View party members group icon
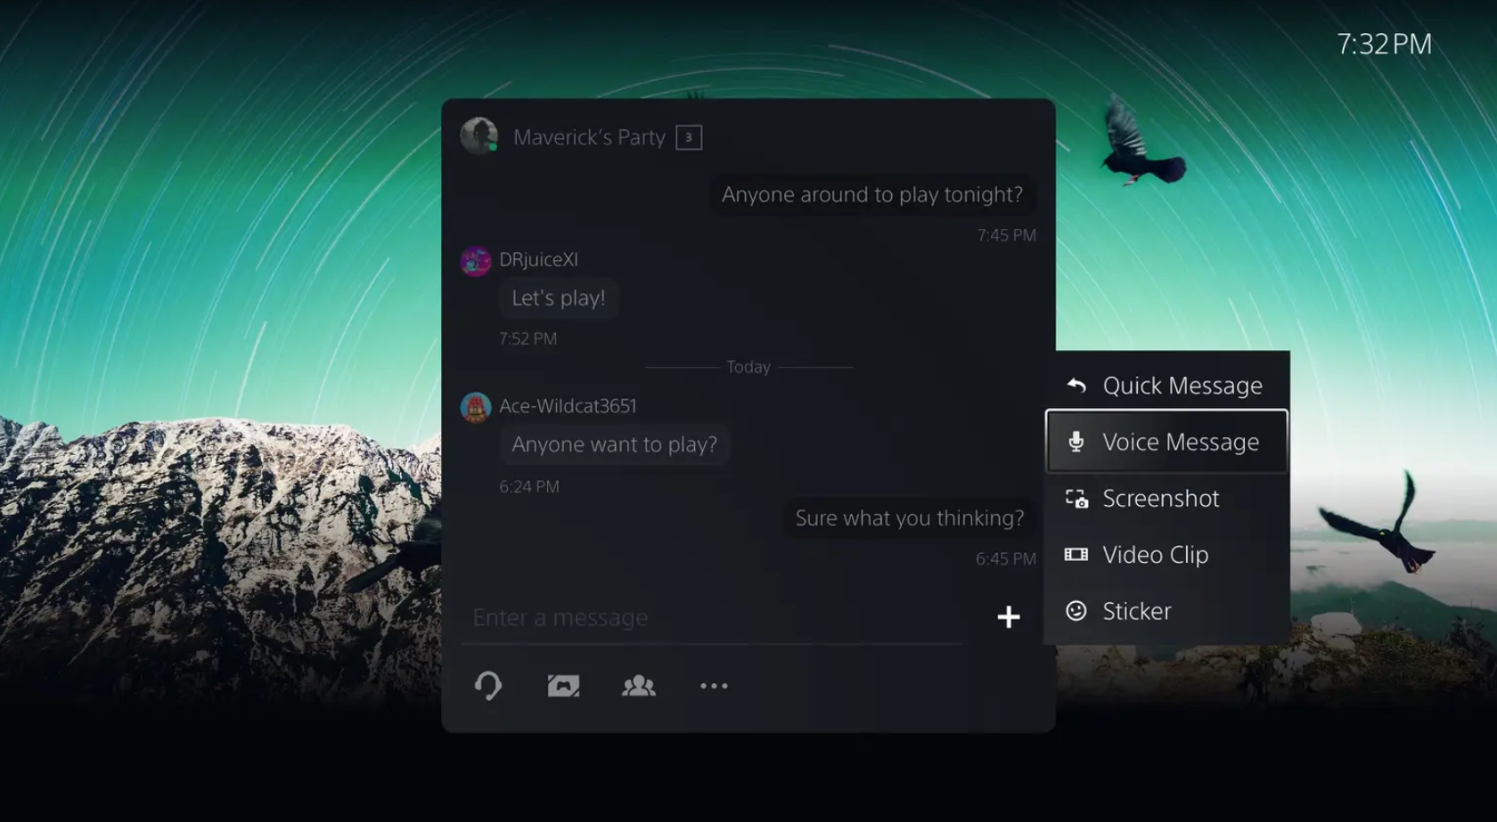 (639, 686)
